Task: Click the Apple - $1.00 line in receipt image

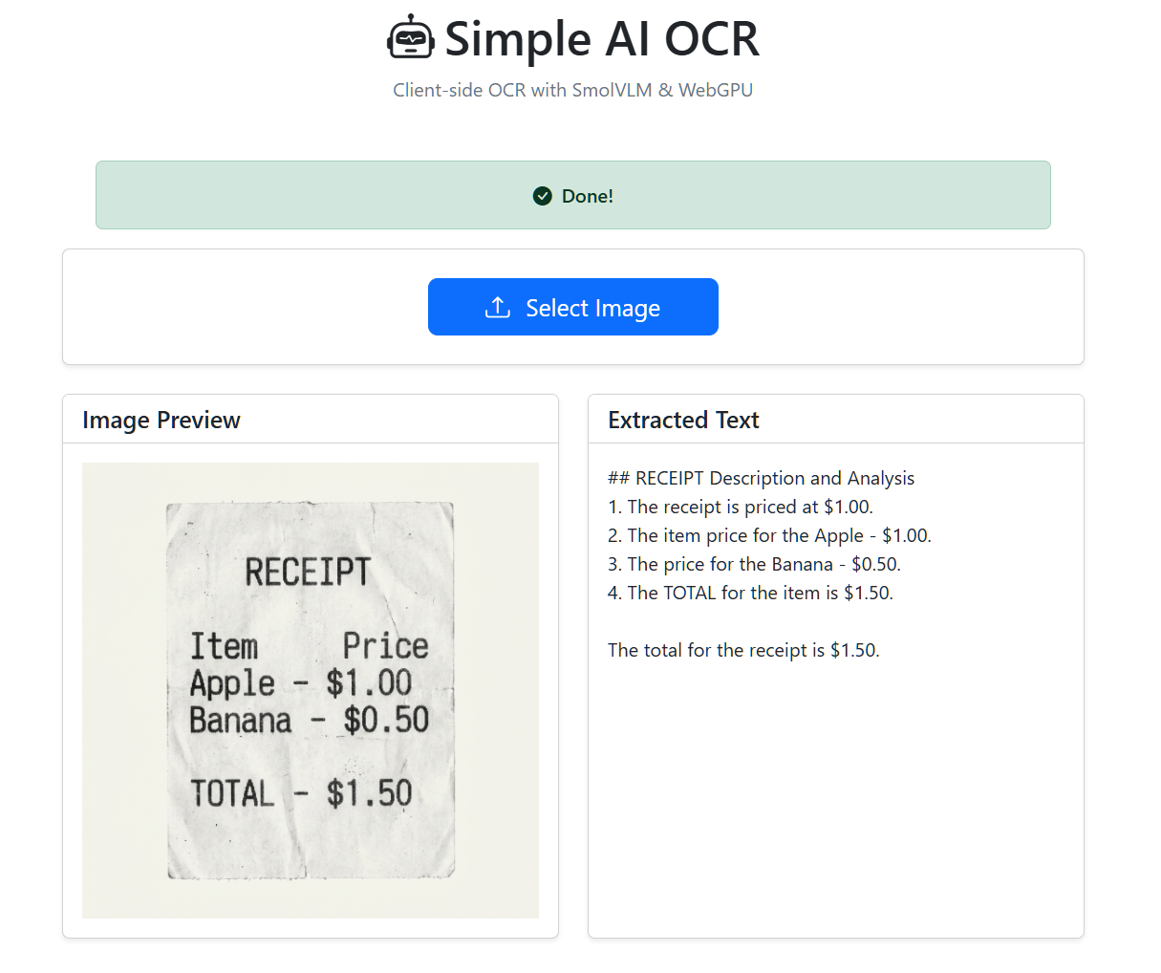Action: tap(301, 683)
